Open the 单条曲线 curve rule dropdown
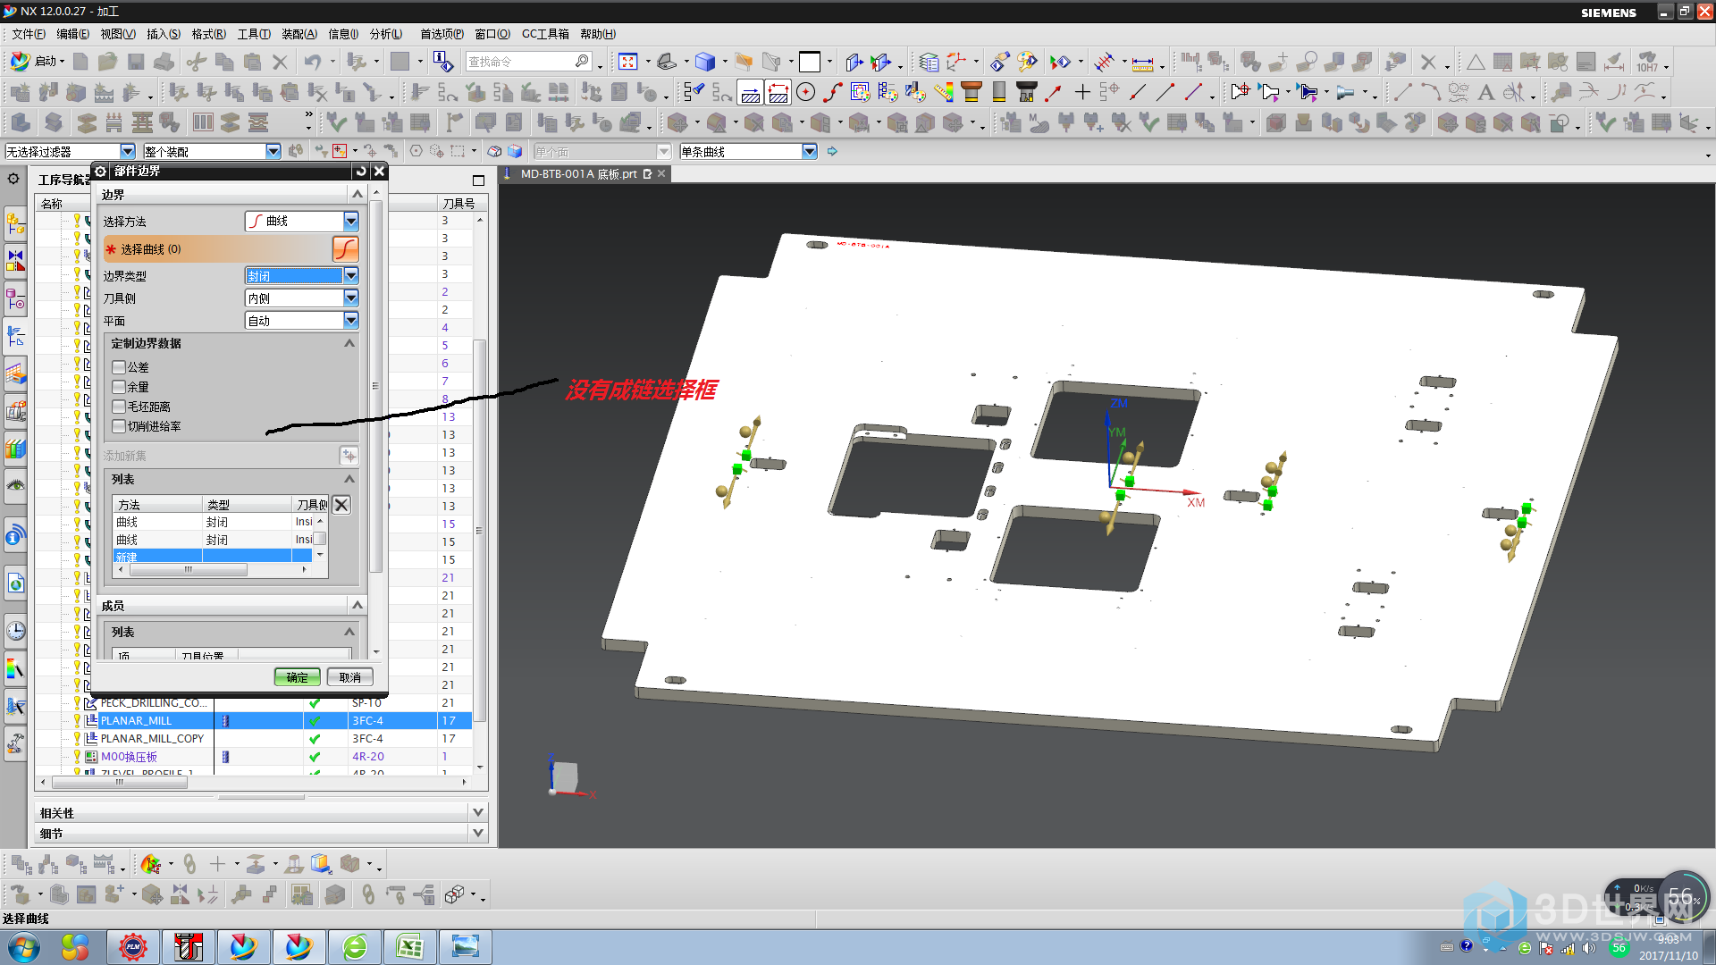This screenshot has height=965, width=1716. (748, 152)
